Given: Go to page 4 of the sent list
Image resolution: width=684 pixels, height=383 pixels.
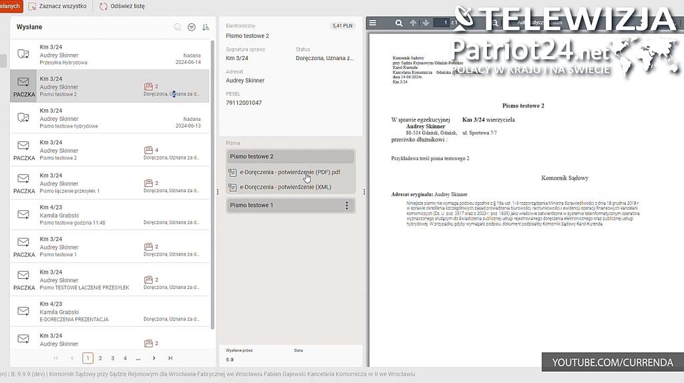Looking at the screenshot, I should pyautogui.click(x=125, y=358).
